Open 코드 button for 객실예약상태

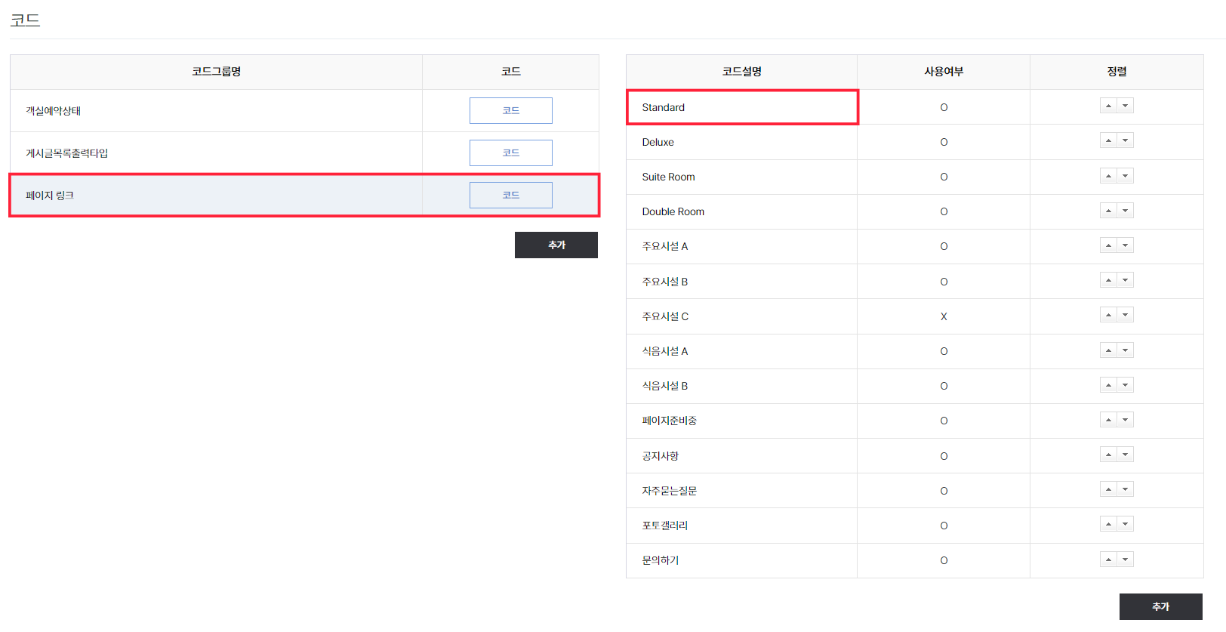[510, 110]
